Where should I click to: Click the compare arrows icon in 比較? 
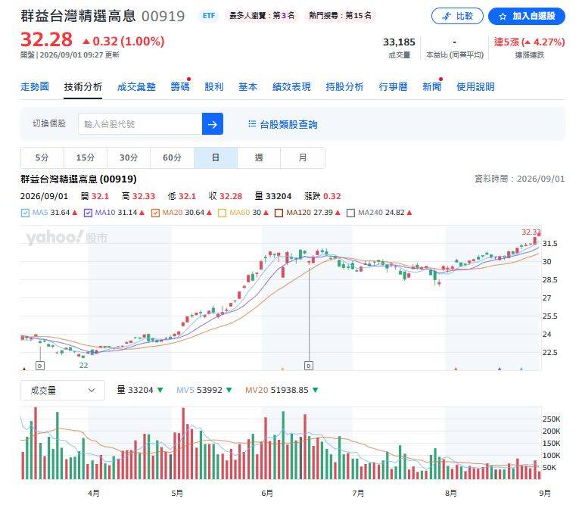(447, 16)
